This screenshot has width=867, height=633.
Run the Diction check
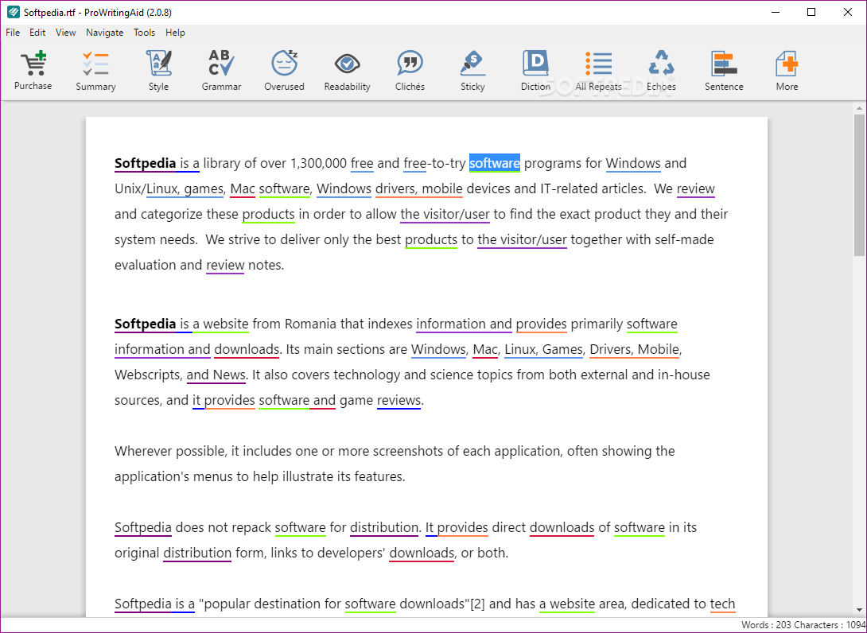[535, 70]
